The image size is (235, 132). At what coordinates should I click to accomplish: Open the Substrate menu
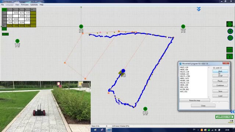click(x=34, y=5)
